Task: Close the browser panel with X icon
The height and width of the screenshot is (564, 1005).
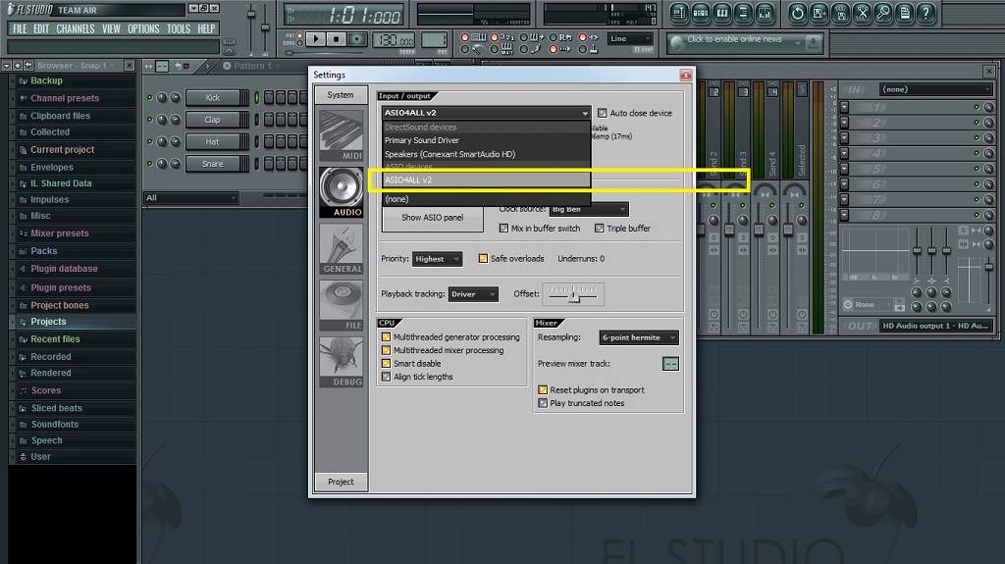Action: point(130,66)
